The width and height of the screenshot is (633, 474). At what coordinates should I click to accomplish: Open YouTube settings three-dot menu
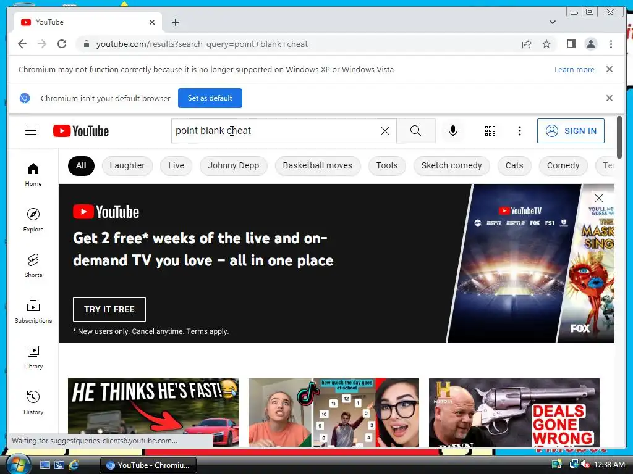519,131
